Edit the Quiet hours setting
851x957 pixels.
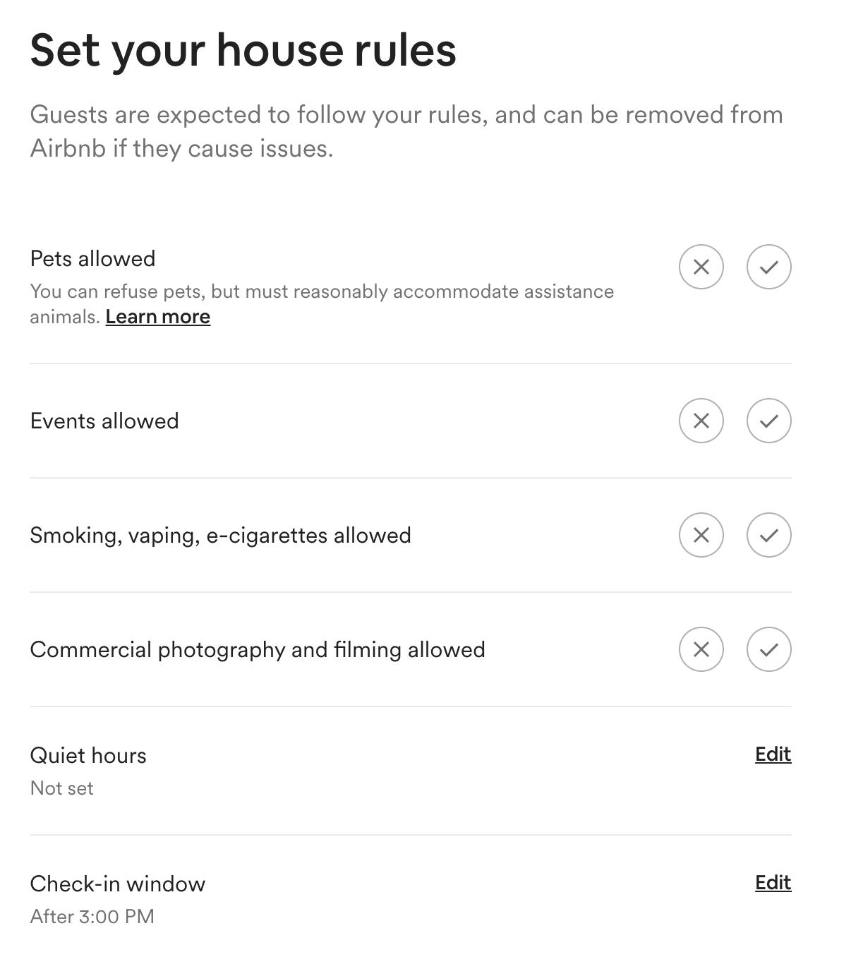[x=773, y=754]
